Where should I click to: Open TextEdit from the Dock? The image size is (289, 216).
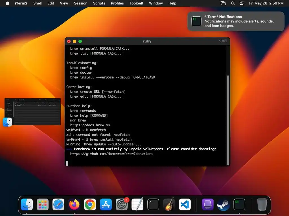[137, 204]
